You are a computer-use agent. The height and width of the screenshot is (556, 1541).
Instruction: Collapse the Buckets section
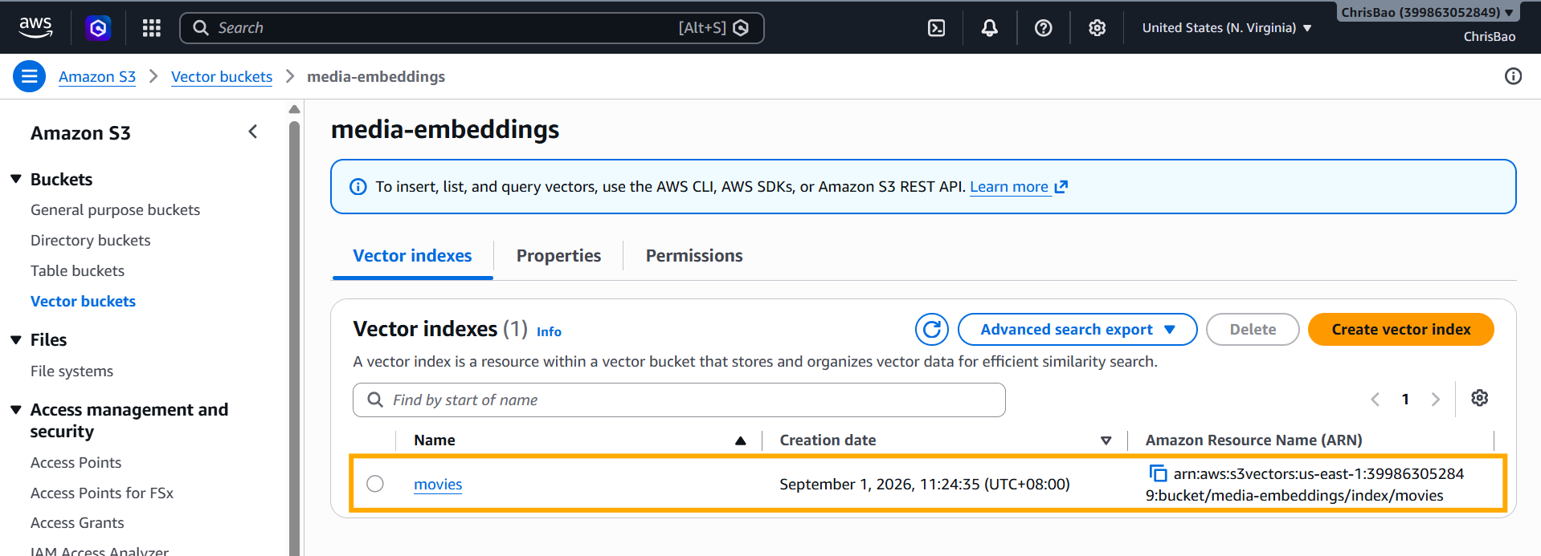coord(16,179)
